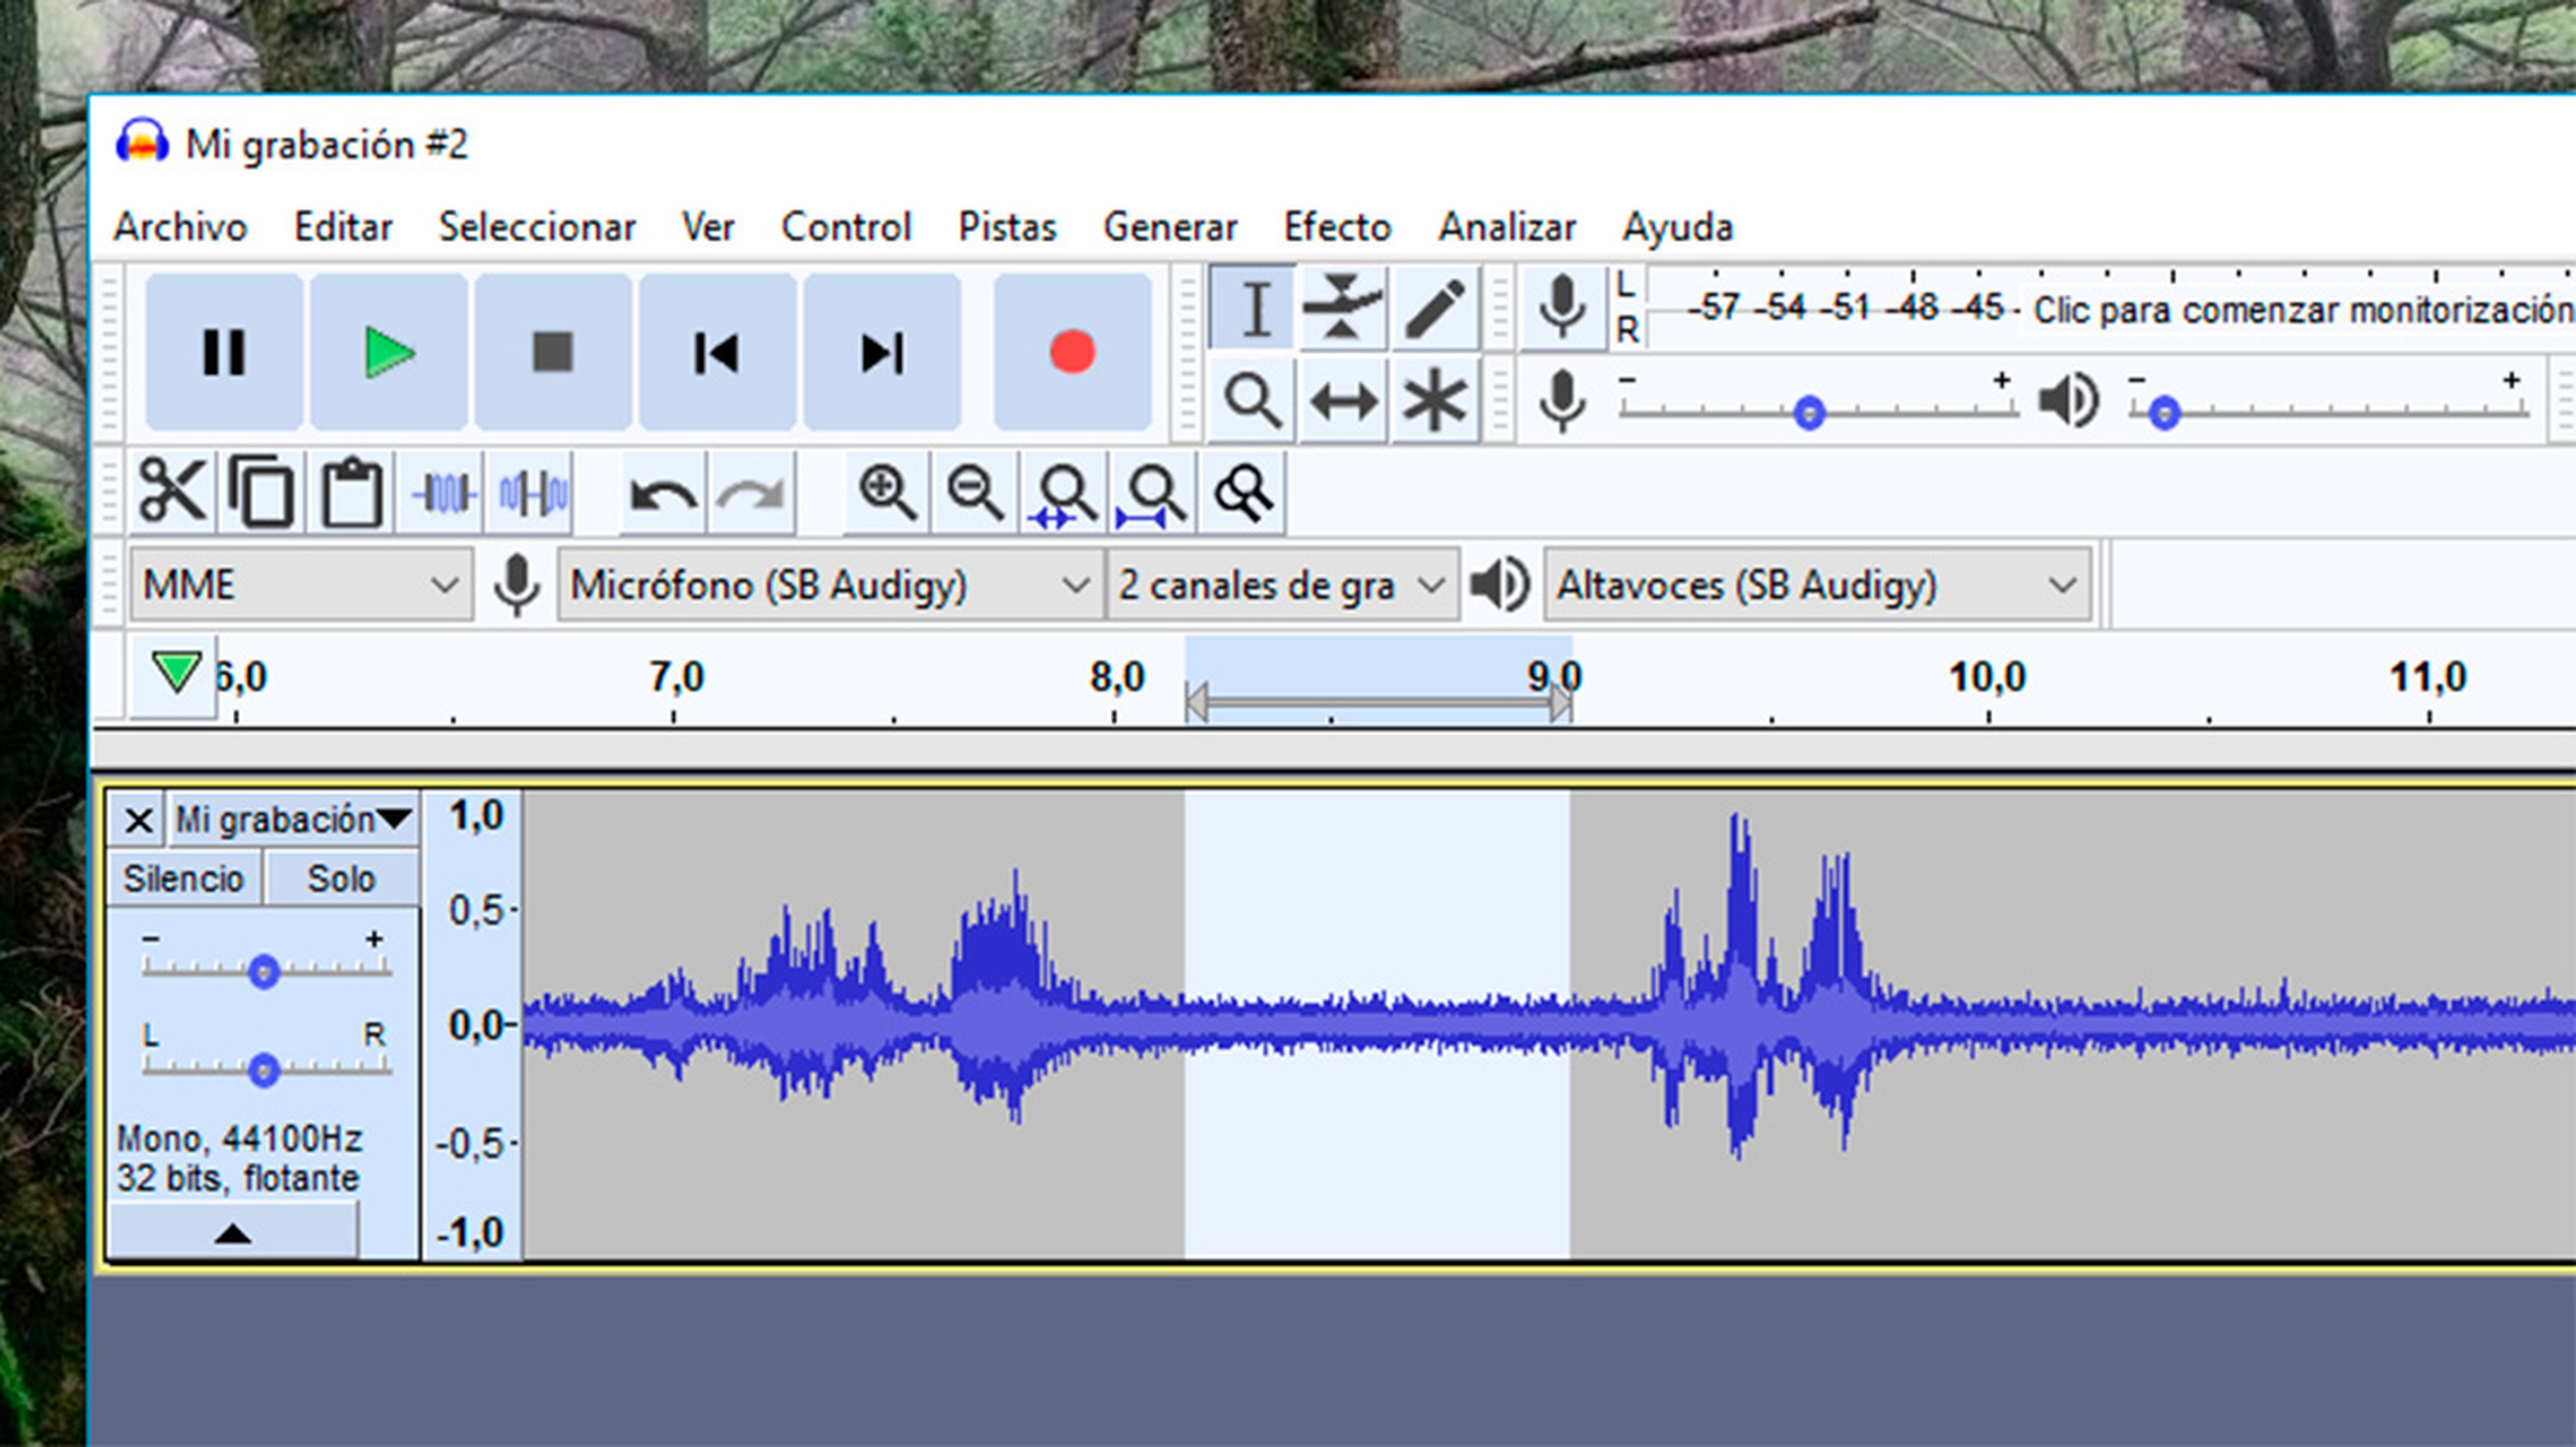Select the Time Shift tool
2576x1447 pixels.
(1343, 402)
